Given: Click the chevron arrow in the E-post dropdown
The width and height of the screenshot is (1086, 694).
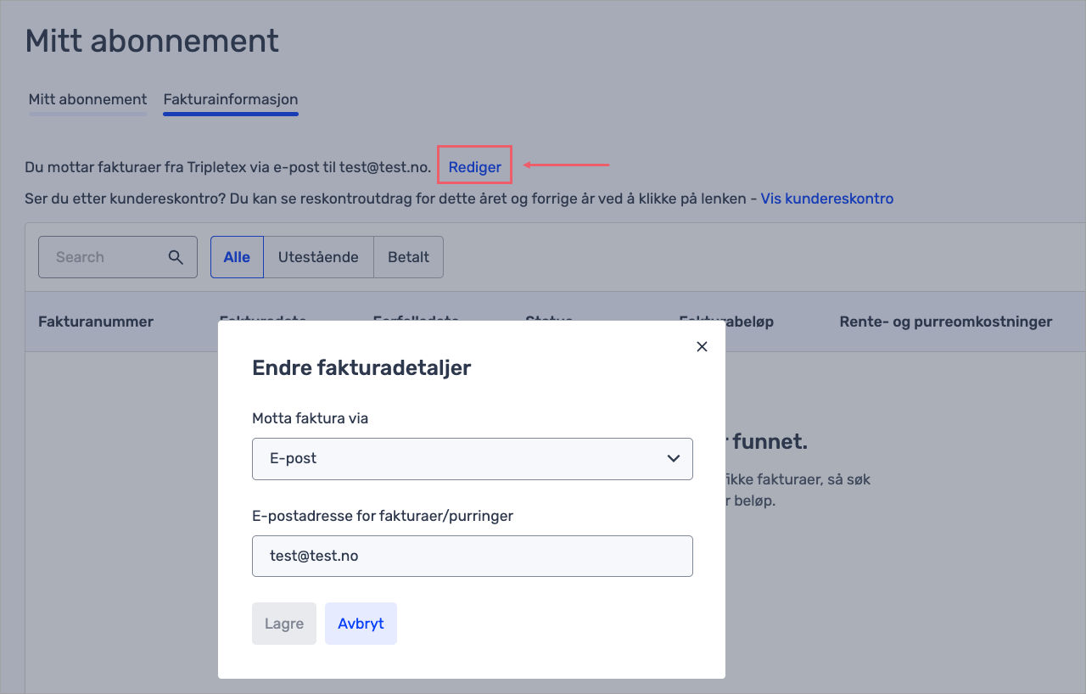Looking at the screenshot, I should click(674, 459).
